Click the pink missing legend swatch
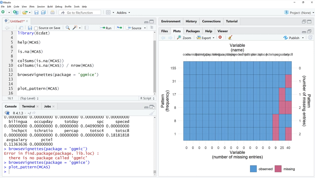This screenshot has height=178, width=315. (x=278, y=169)
